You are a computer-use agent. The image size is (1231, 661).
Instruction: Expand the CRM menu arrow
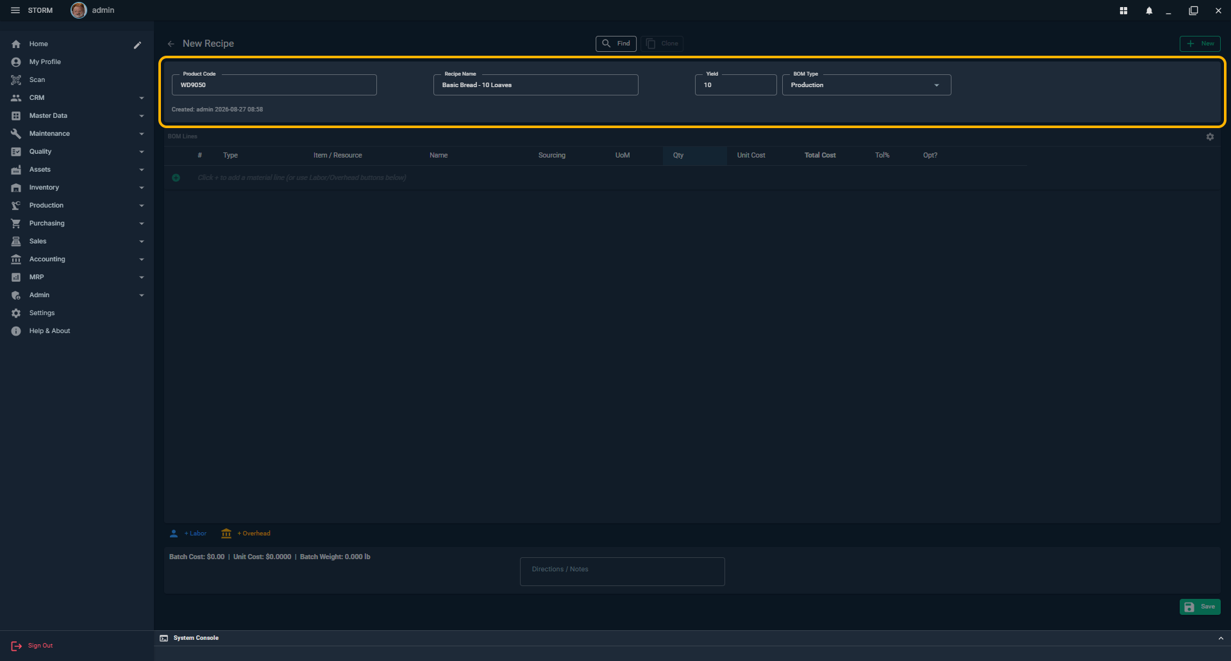click(142, 98)
